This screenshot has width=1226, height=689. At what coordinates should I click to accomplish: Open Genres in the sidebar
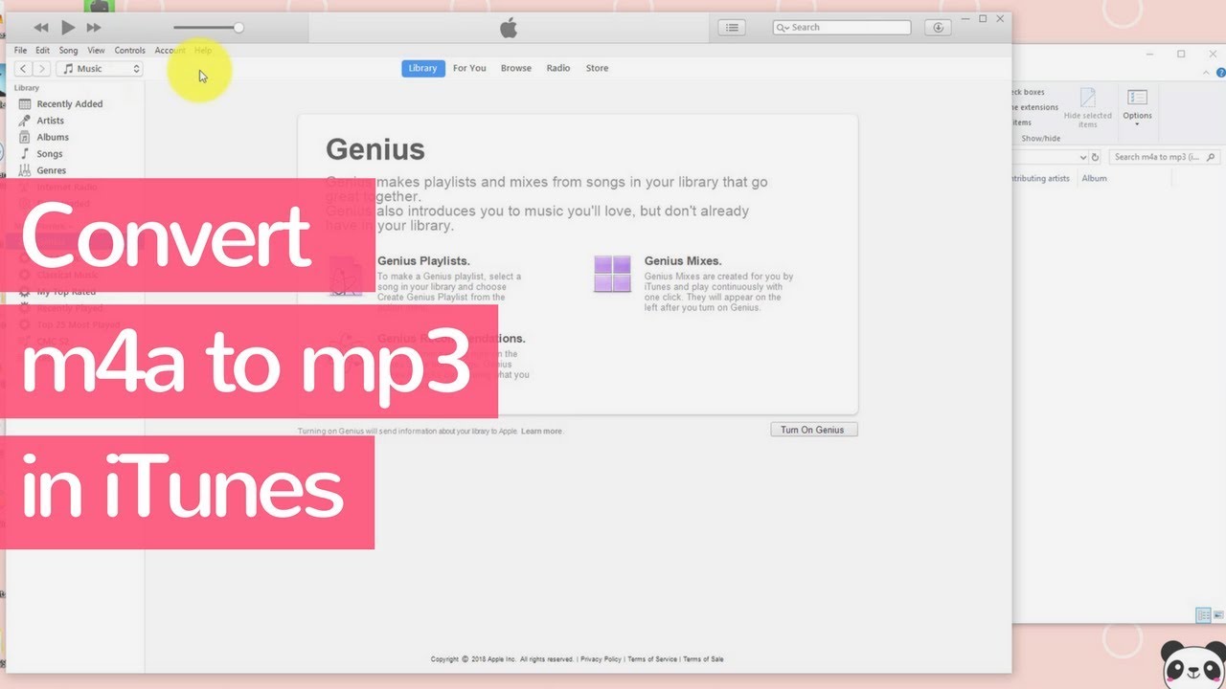[52, 170]
